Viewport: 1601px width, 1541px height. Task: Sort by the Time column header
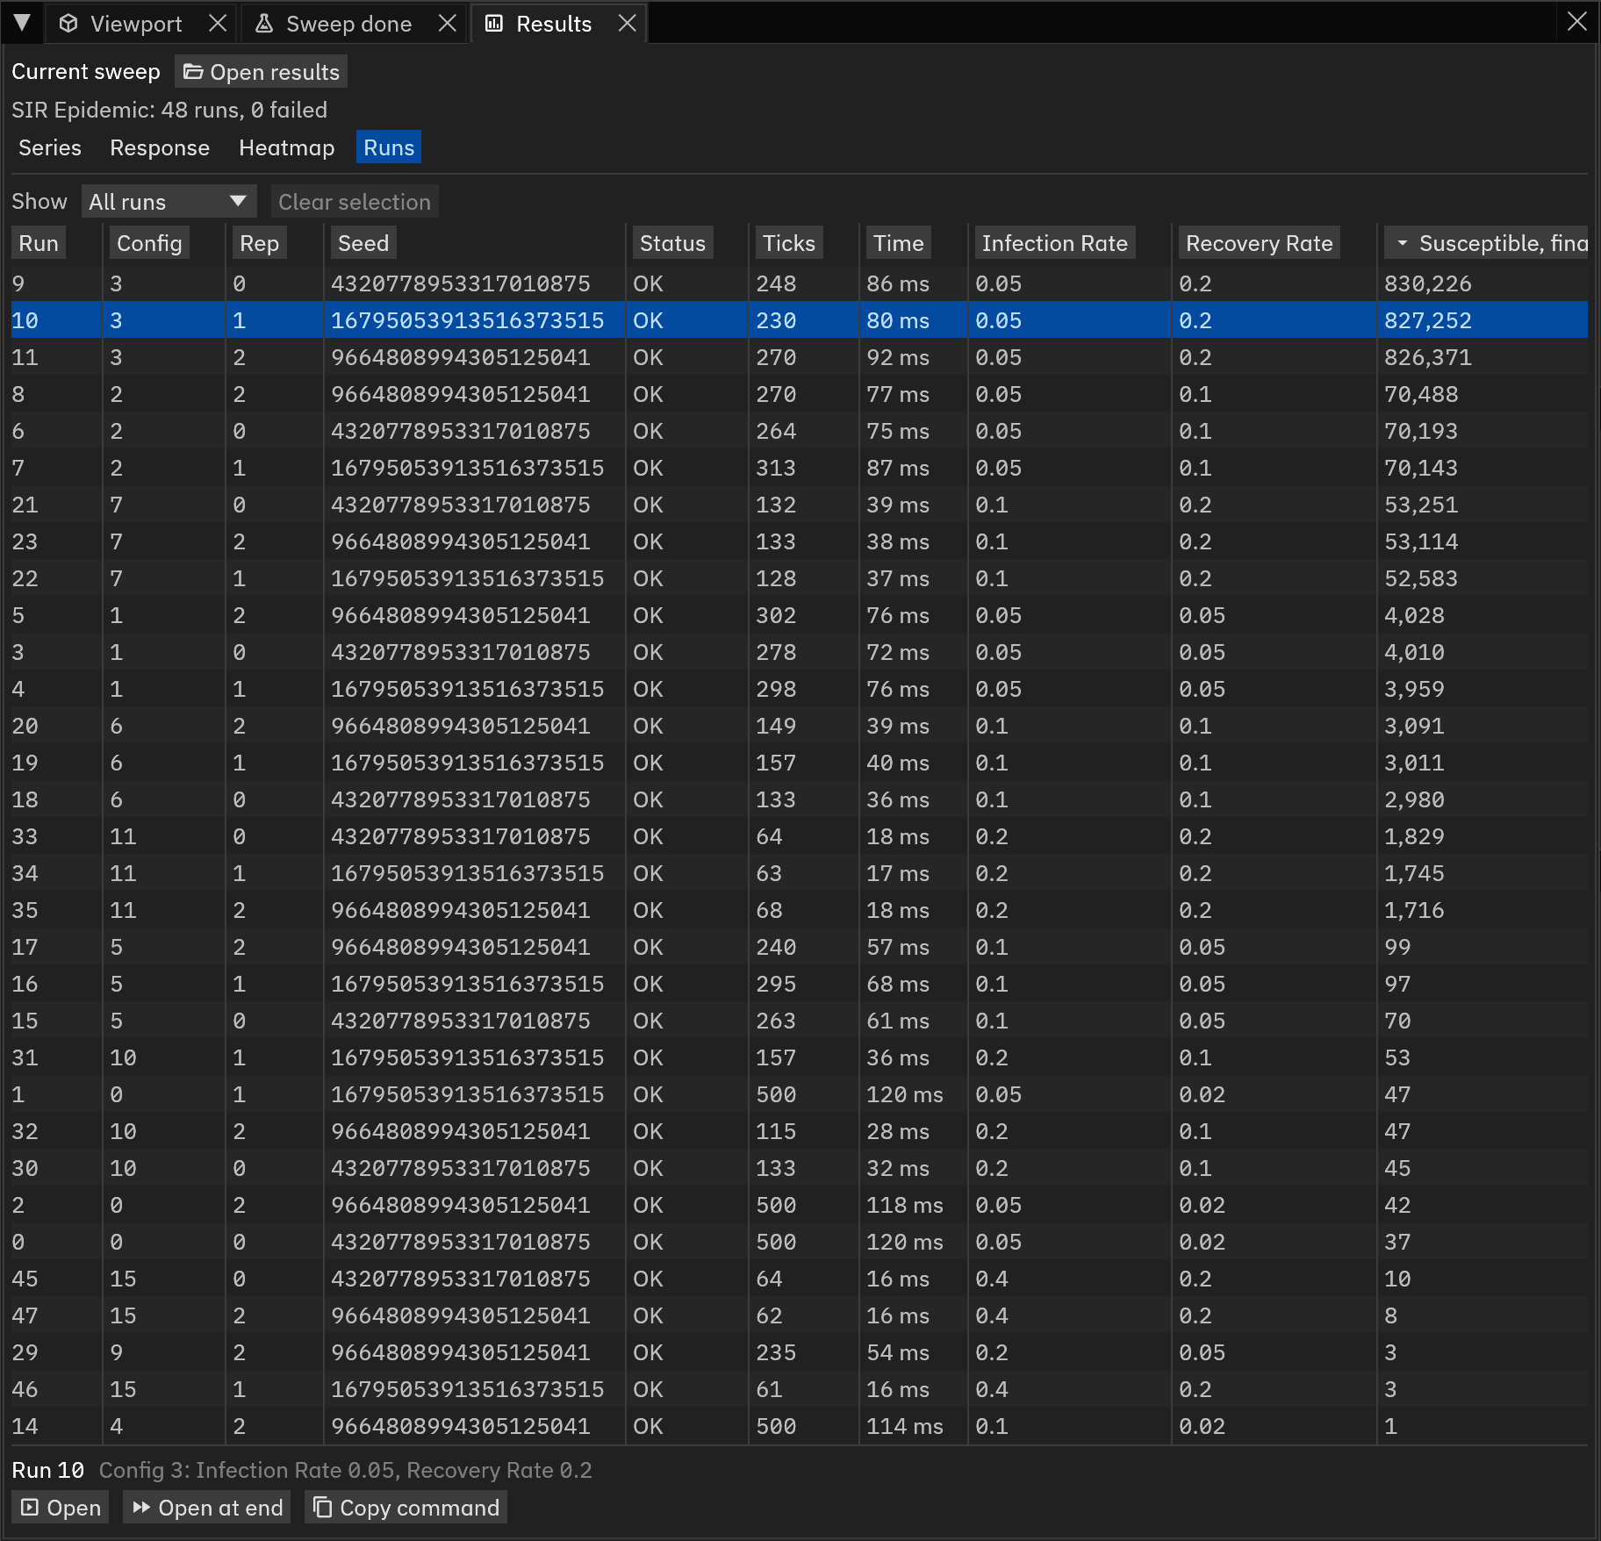click(899, 243)
